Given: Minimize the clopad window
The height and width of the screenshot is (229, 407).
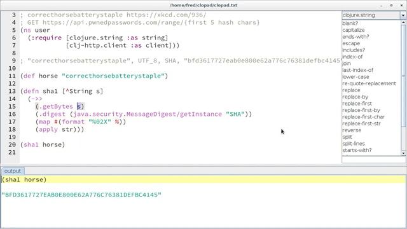Looking at the screenshot, I should (381, 5).
